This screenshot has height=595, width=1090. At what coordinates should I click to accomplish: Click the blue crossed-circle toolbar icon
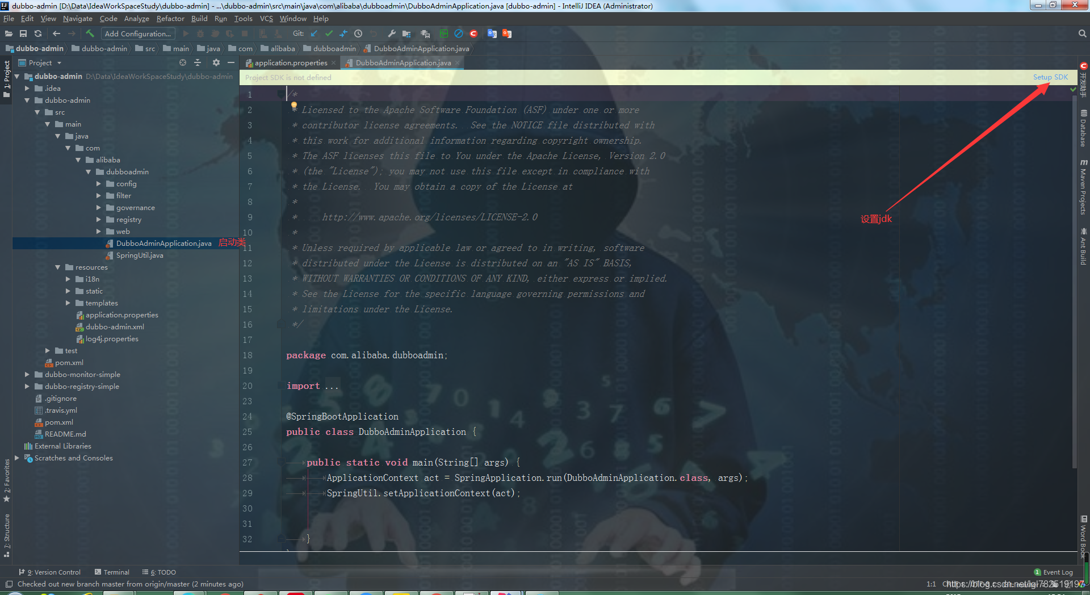[459, 33]
